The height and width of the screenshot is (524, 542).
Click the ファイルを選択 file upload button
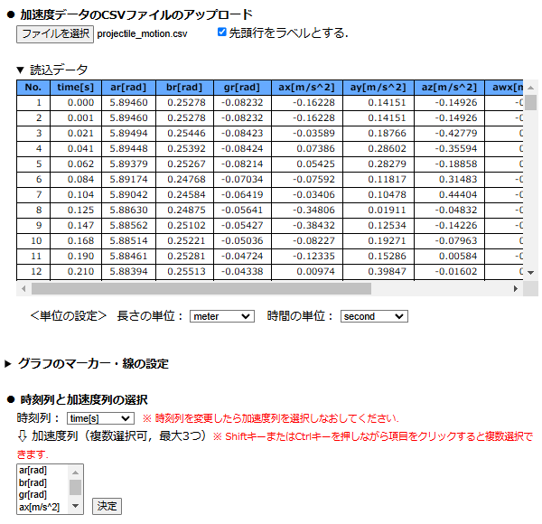54,33
